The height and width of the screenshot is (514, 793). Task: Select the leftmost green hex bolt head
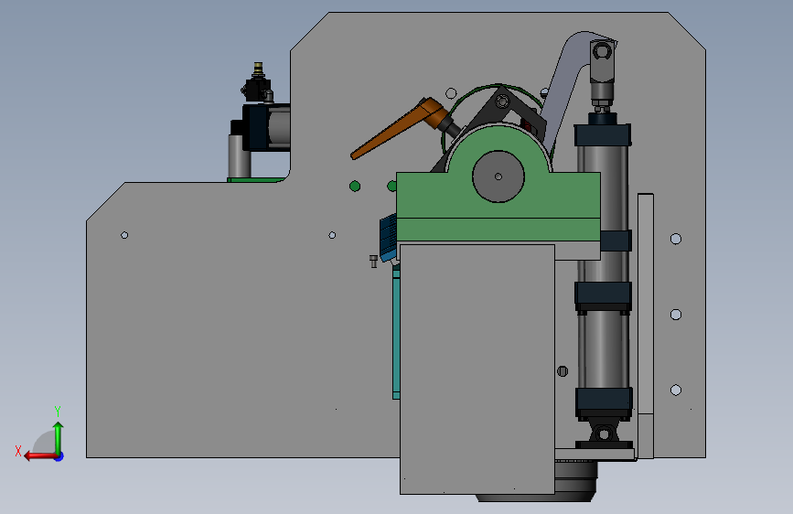tap(355, 187)
